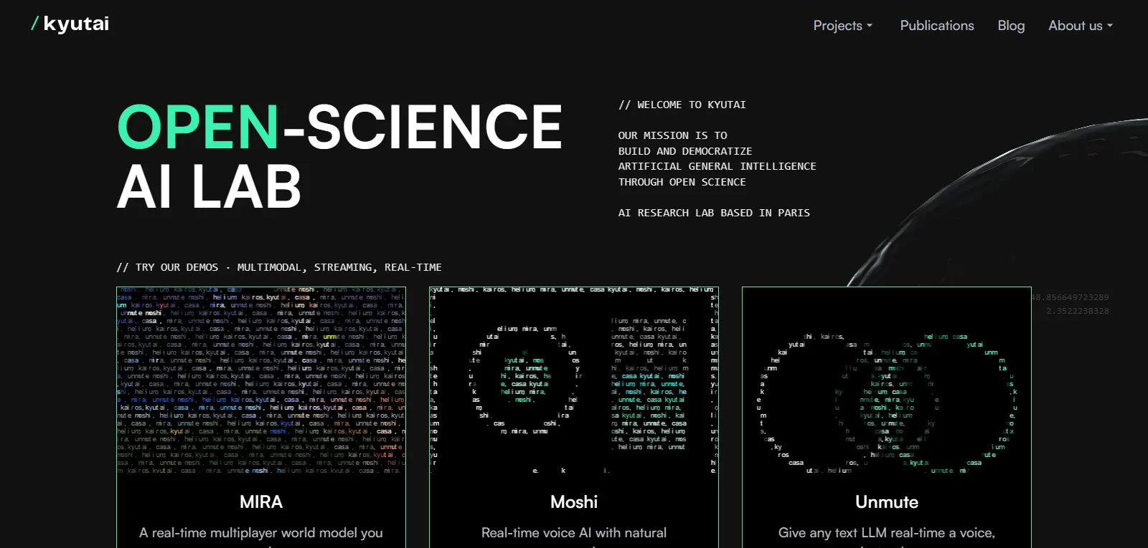Click the 'AI RESEARCH LAB BASED IN PARIS' text

point(714,213)
